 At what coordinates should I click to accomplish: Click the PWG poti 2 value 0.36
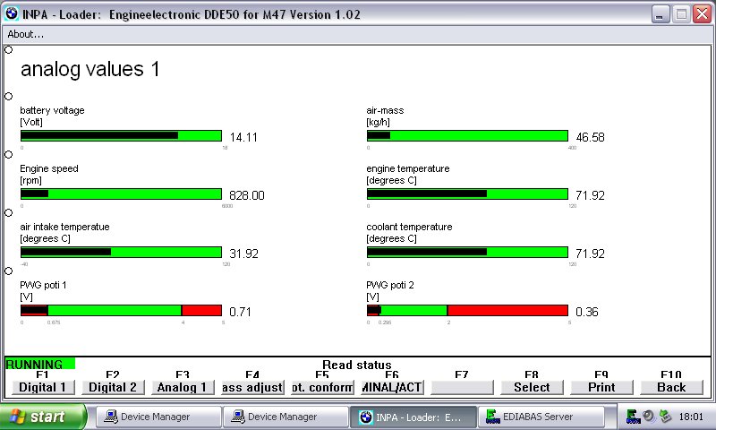[587, 312]
